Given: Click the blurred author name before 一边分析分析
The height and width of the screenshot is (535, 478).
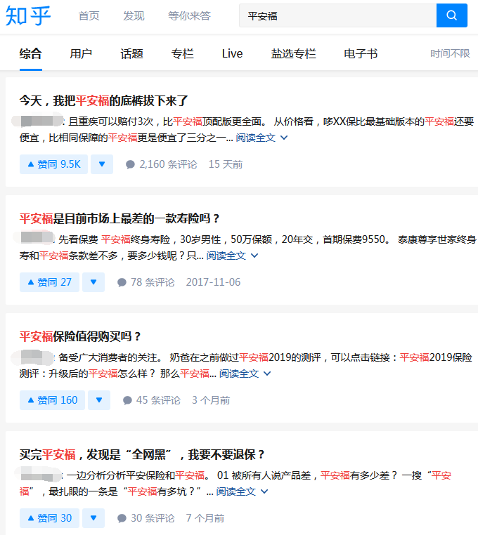Looking at the screenshot, I should (38, 474).
